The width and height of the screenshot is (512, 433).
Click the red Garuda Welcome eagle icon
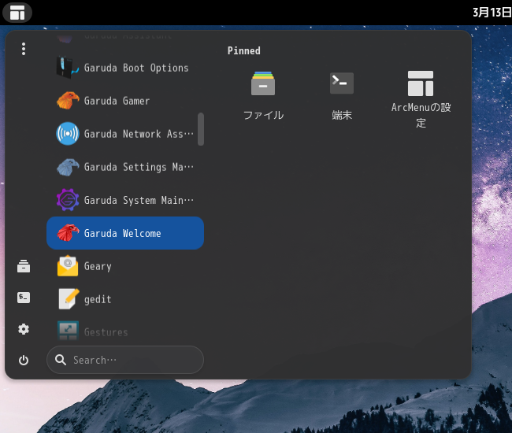coord(68,233)
